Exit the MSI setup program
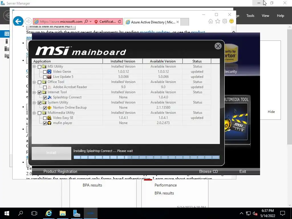 click(x=243, y=171)
